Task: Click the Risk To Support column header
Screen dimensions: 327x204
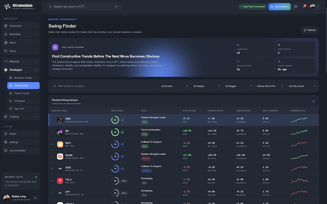Action: (x=270, y=111)
